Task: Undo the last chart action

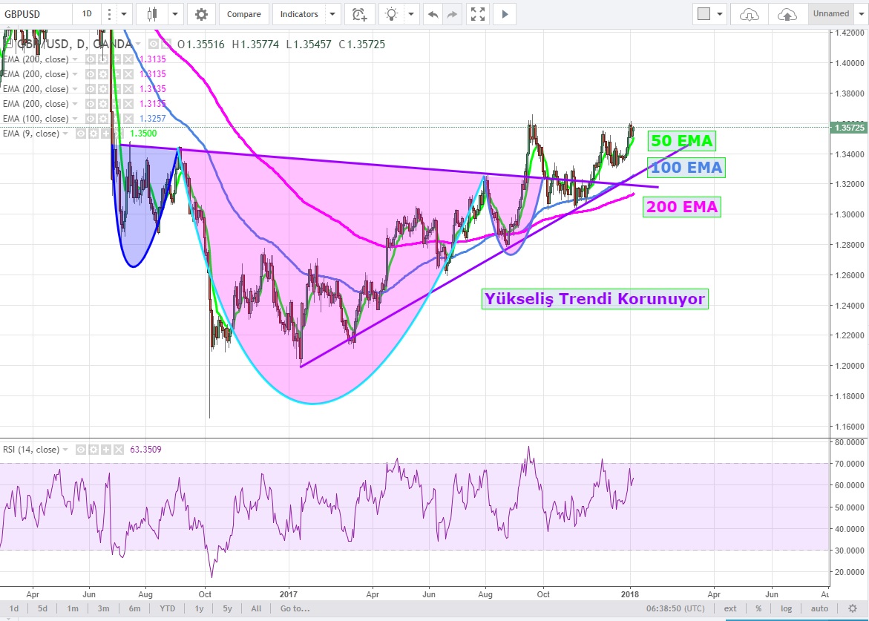Action: [433, 14]
